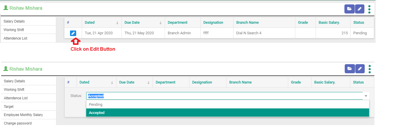Image resolution: width=400 pixels, height=126 pixels.
Task: Click Due Date sort arrow in the lower table
Action: [x=149, y=83]
